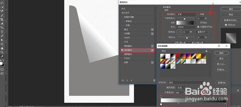Viewport: 241px width, 107px height.
Task: Select the Path Selection arrow tool
Action: (x=2, y=40)
